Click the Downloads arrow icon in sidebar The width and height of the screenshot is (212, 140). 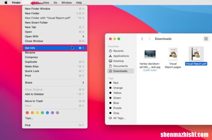(111, 71)
